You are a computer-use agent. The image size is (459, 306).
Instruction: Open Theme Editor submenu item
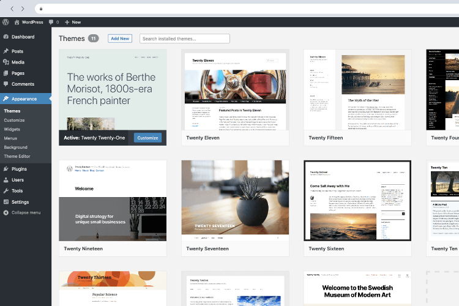point(17,156)
